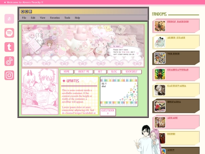
Task: Click the 'Welcome to Airen's Neocity !!' banner text
Action: point(25,2)
